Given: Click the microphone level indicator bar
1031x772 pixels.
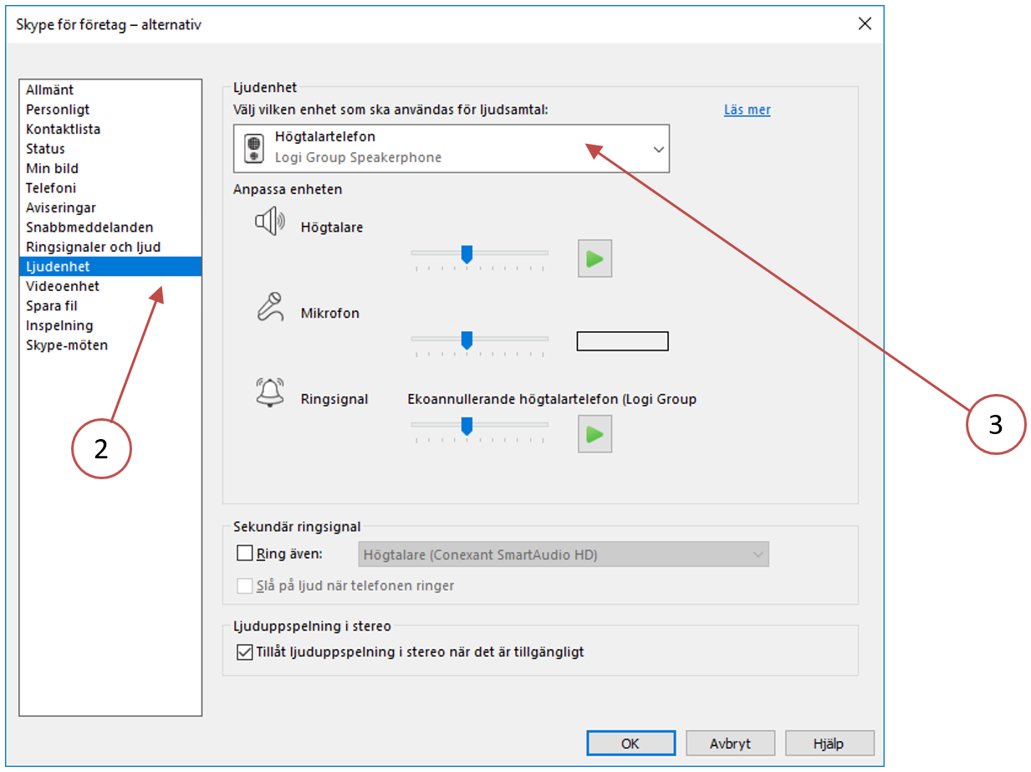Looking at the screenshot, I should click(623, 341).
